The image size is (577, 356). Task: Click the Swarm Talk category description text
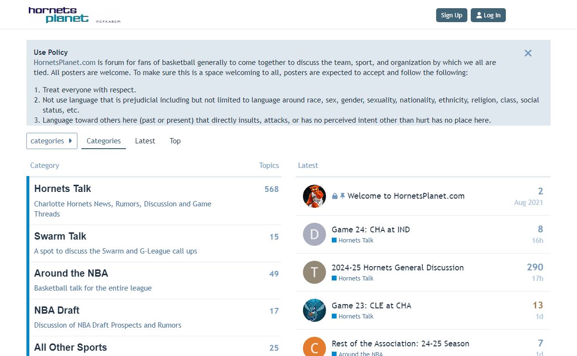coord(115,251)
